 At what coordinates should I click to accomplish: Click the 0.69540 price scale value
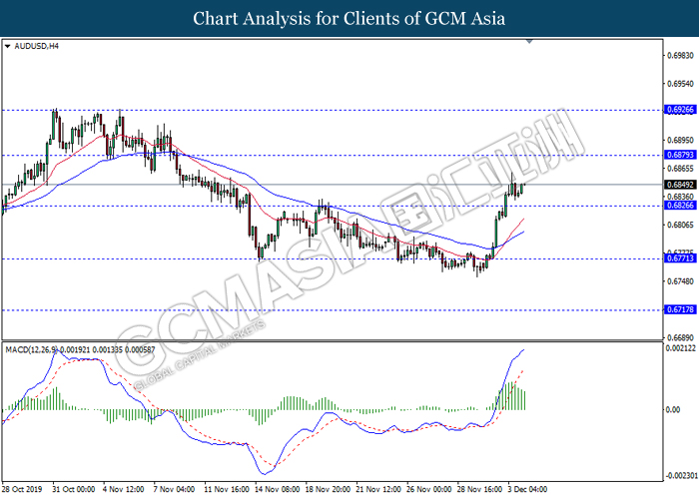680,84
